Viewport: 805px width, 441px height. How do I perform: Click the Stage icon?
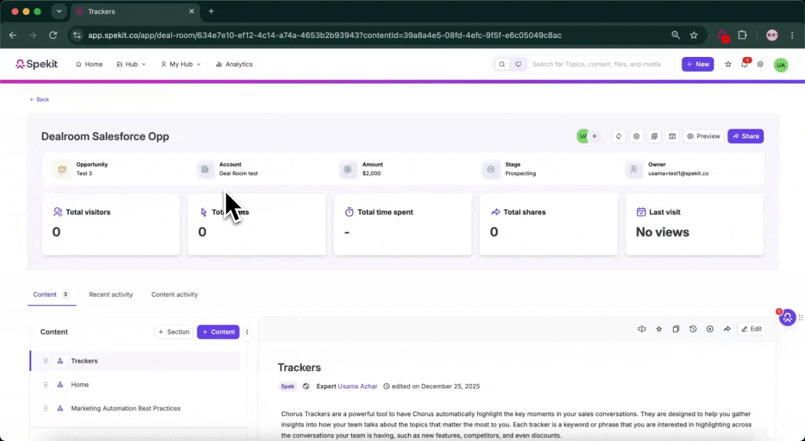tap(491, 169)
